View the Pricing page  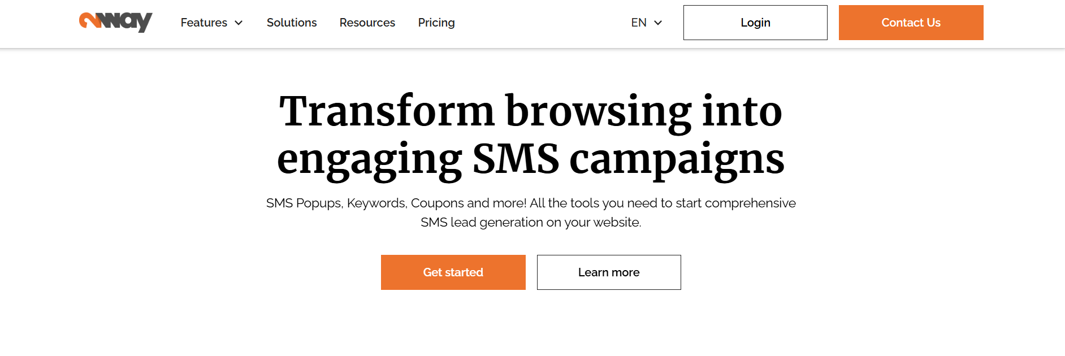(x=436, y=23)
